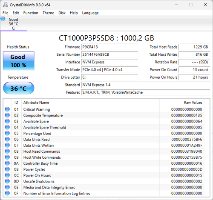Select the Data Units Read attribute name

point(37,139)
